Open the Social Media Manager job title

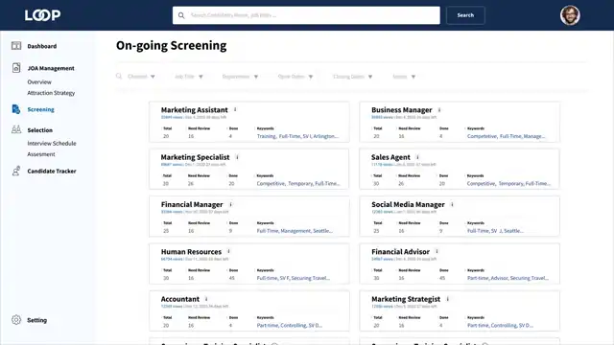click(408, 204)
